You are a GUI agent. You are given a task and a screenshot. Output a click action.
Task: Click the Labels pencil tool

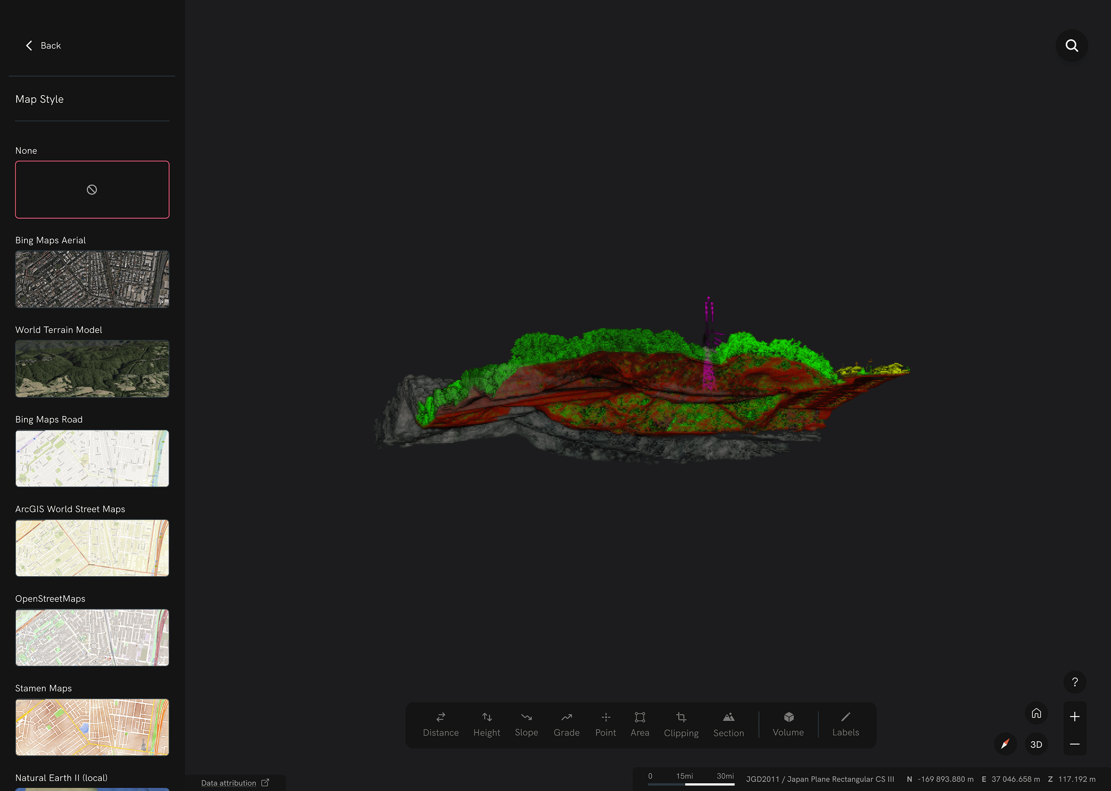pos(845,724)
